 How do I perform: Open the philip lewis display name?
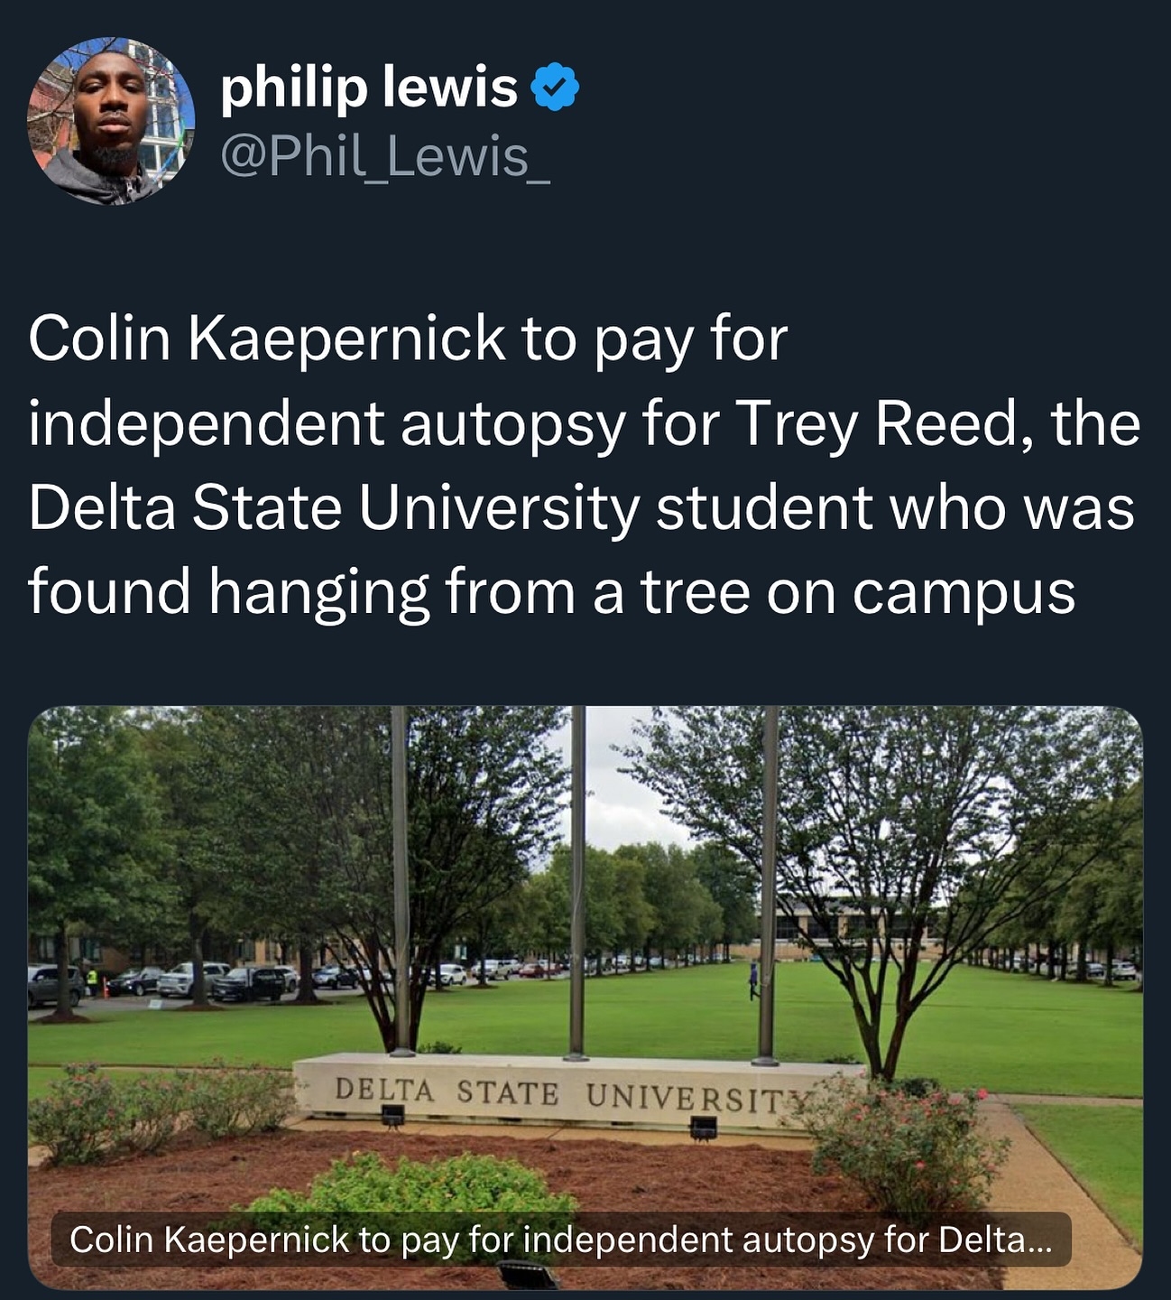pyautogui.click(x=369, y=88)
